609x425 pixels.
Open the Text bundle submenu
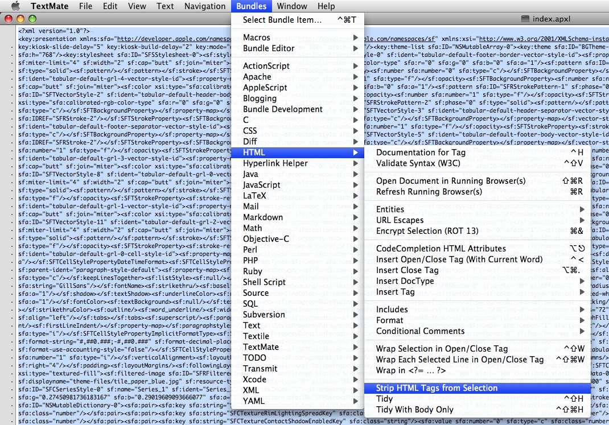[x=298, y=325]
